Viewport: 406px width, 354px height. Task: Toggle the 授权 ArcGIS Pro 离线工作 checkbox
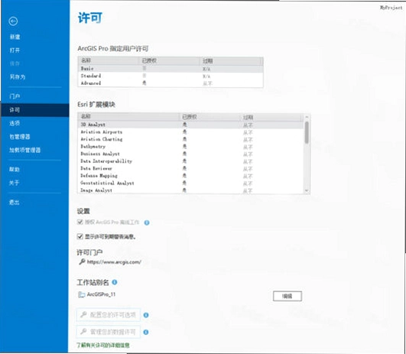click(80, 222)
